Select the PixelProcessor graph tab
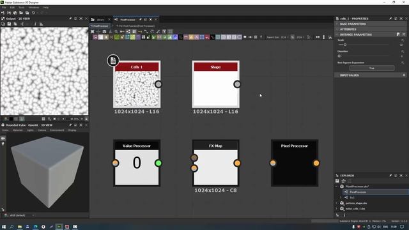 tap(128, 20)
